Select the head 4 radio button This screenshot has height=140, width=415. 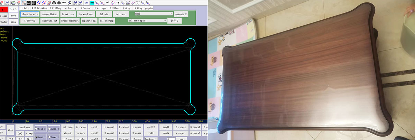(x=50, y=129)
